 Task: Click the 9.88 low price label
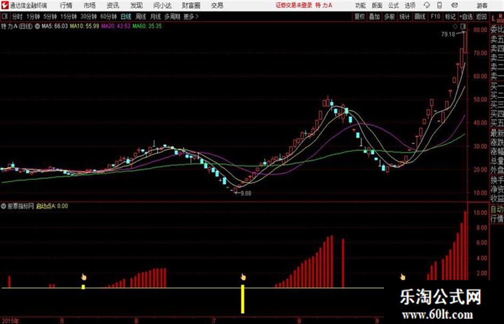246,193
